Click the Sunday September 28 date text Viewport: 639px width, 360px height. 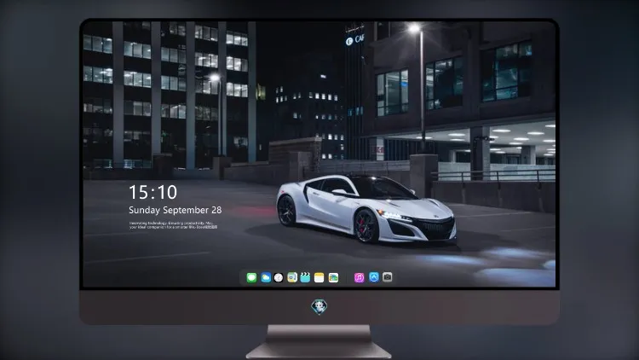(176, 210)
